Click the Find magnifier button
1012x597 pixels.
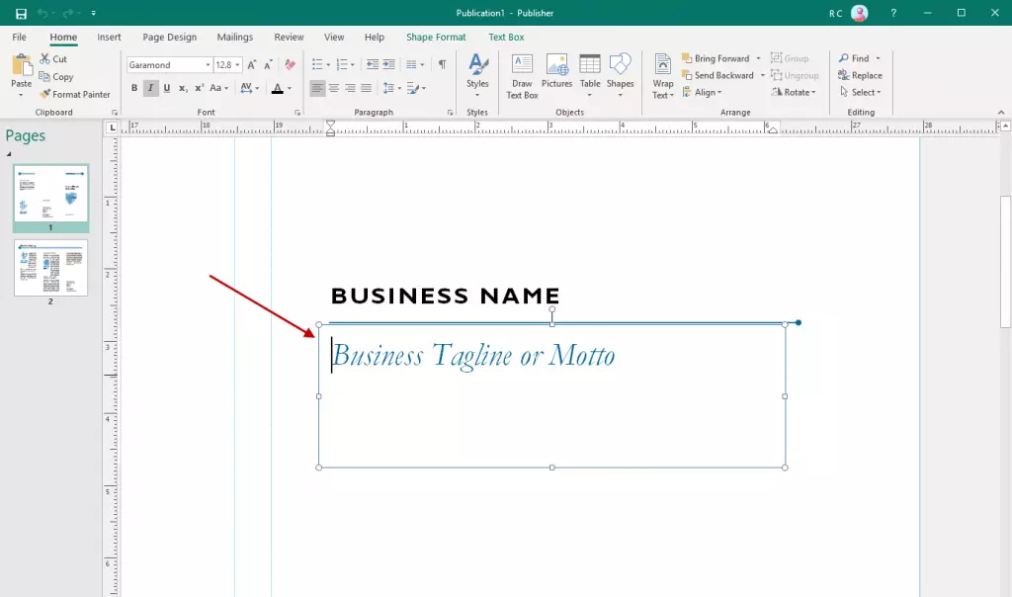[853, 58]
